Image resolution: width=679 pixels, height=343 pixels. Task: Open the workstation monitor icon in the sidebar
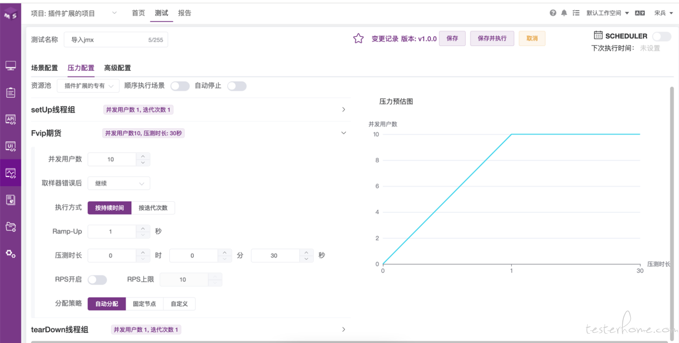pyautogui.click(x=11, y=66)
